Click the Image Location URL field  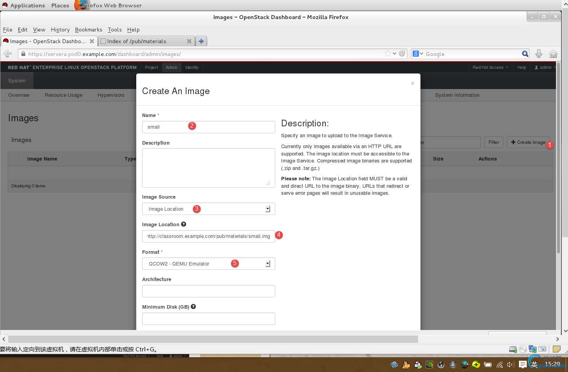(209, 236)
